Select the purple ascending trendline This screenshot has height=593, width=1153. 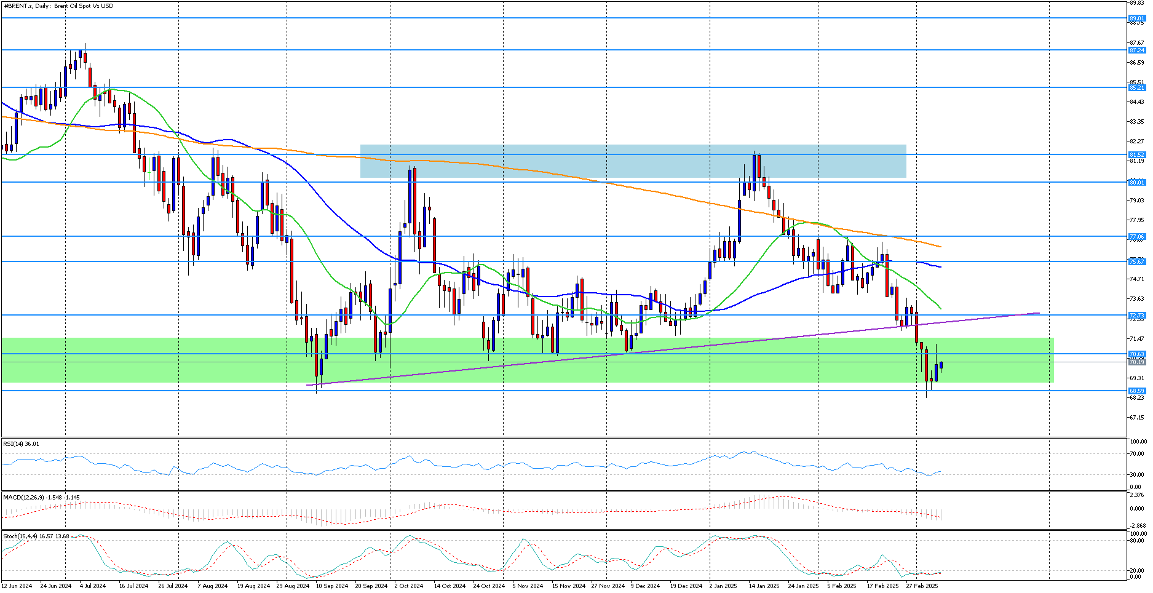(673, 349)
